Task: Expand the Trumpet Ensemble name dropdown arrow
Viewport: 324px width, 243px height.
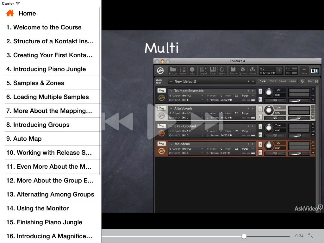Action: click(x=171, y=91)
